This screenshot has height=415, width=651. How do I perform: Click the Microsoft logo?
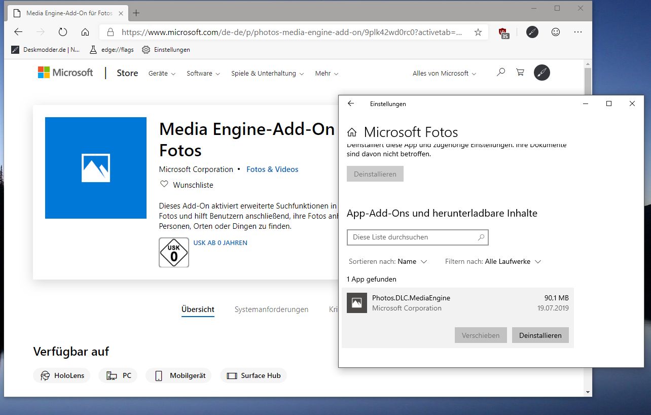65,73
